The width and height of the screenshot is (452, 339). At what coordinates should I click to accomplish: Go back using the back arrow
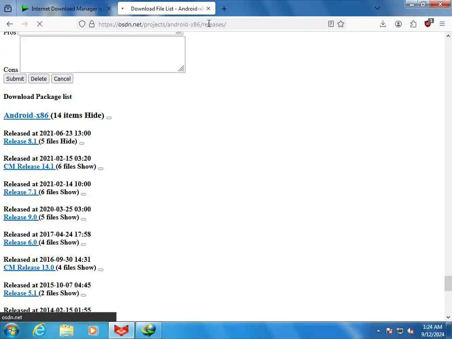click(x=10, y=24)
